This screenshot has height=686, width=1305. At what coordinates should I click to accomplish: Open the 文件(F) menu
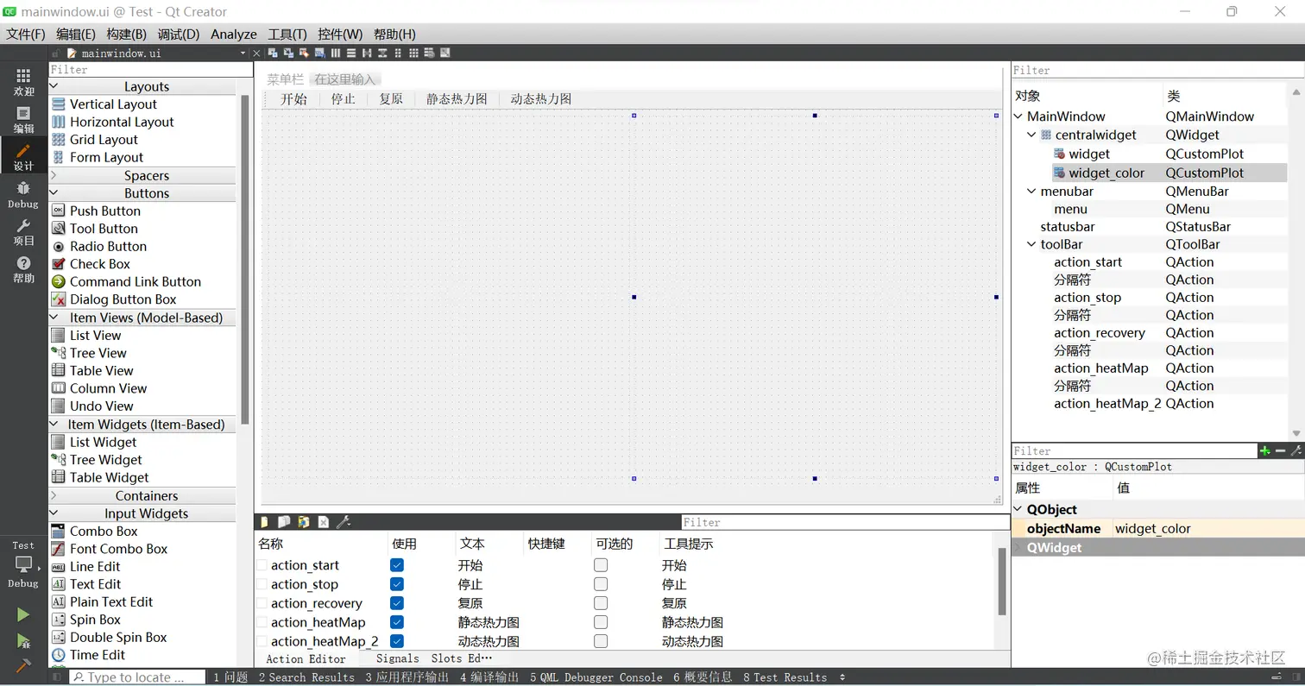pyautogui.click(x=26, y=35)
